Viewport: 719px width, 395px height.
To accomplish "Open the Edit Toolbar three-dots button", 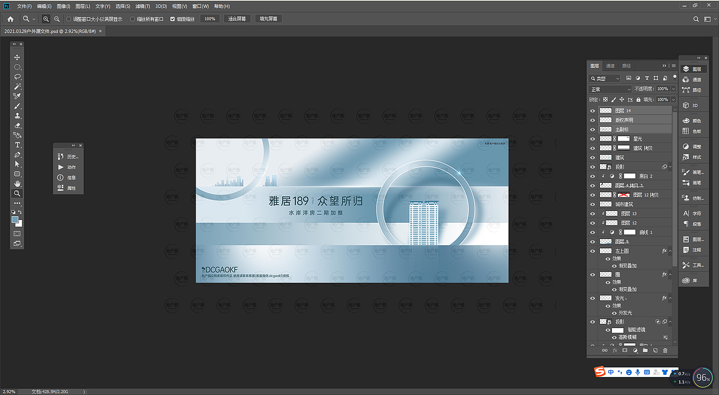I will pyautogui.click(x=17, y=203).
